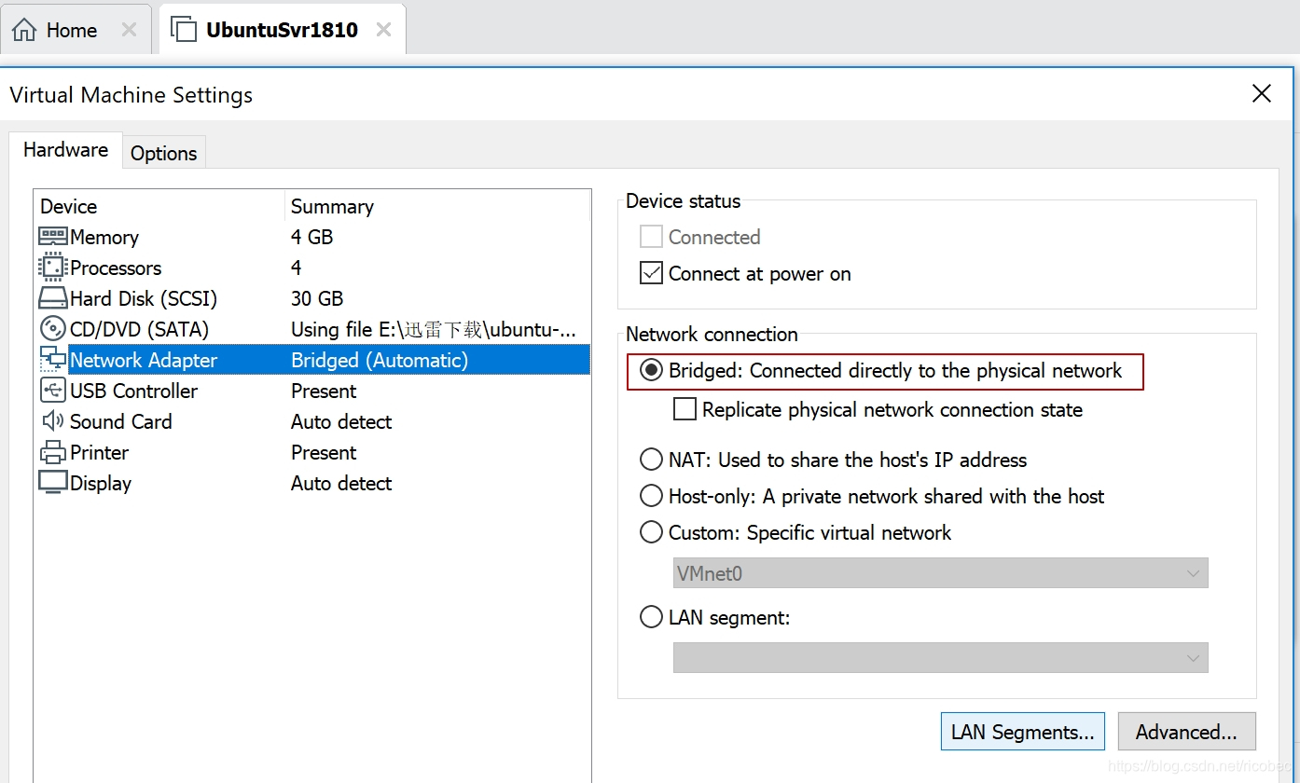Toggle Connect at power on checkbox
Image resolution: width=1300 pixels, height=783 pixels.
[651, 273]
